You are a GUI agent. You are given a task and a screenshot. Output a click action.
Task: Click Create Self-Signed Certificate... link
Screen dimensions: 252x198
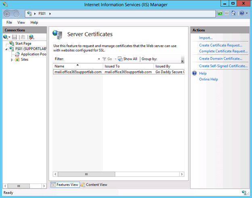[223, 66]
